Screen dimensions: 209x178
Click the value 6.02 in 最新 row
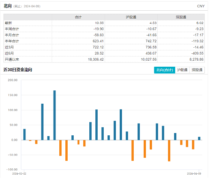tap(200, 23)
